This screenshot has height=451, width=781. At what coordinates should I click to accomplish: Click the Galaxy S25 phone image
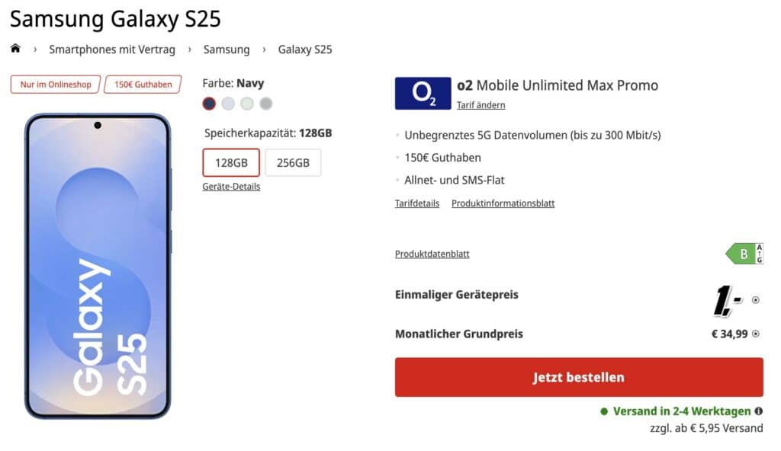pyautogui.click(x=97, y=267)
